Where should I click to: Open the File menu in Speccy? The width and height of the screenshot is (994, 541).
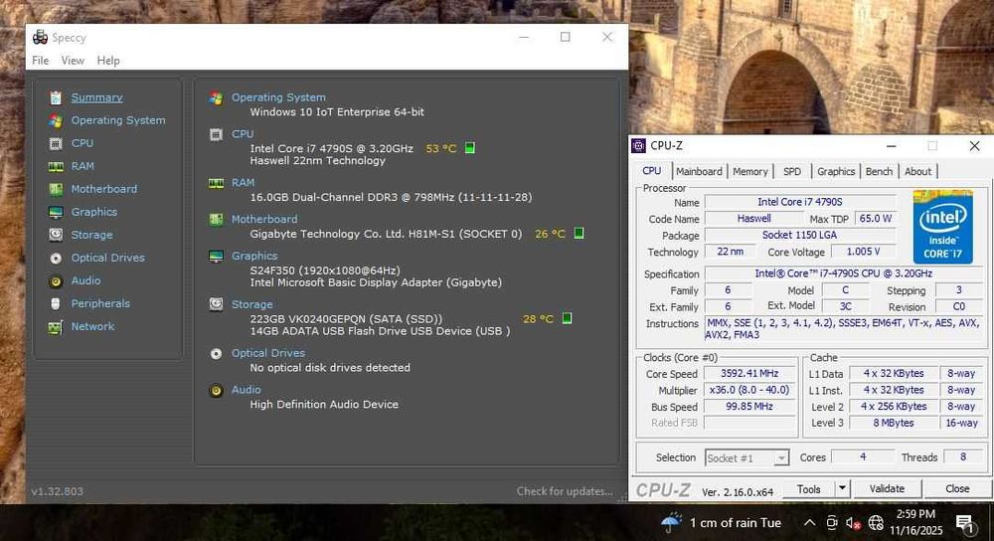[x=40, y=61]
